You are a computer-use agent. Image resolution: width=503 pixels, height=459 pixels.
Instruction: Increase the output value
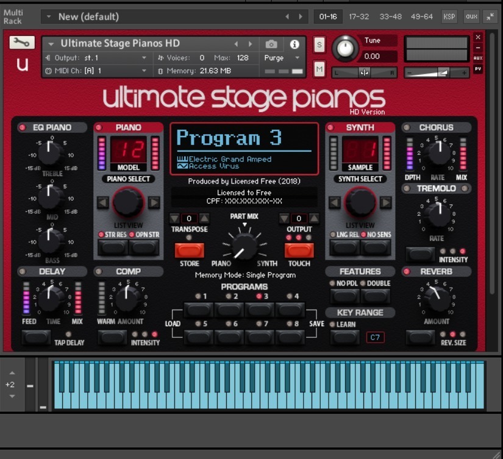(x=314, y=218)
